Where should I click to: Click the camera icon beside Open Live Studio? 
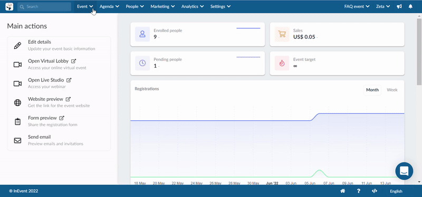(x=17, y=84)
